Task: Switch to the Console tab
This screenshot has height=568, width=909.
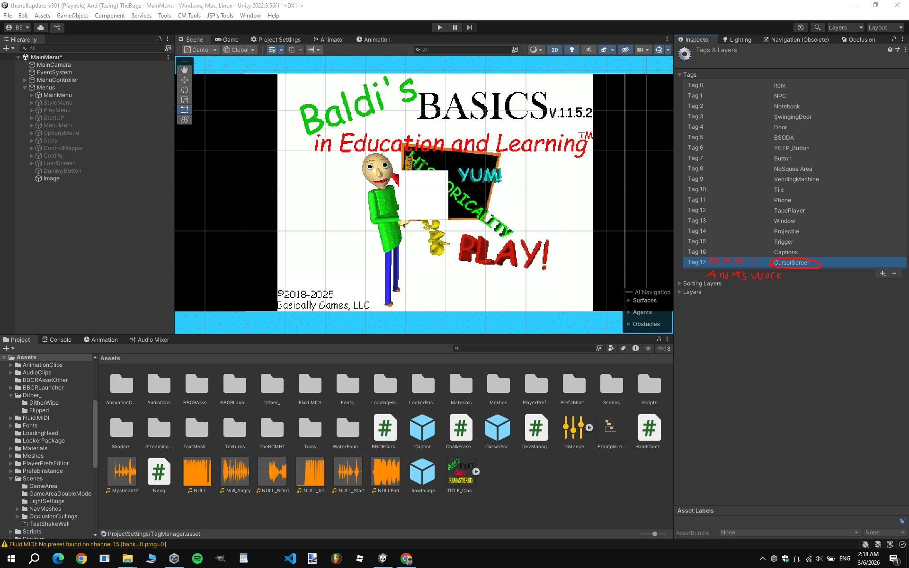Action: pos(57,340)
